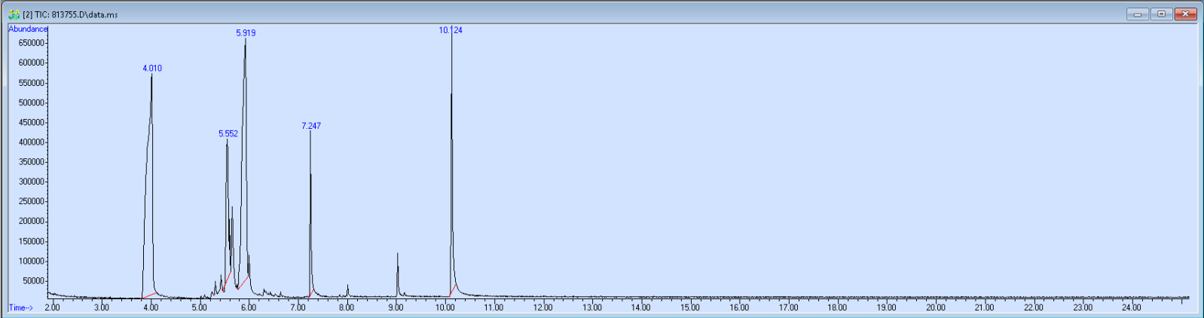The width and height of the screenshot is (1204, 318).
Task: Click the 2.00 time axis tick
Action: [52, 307]
